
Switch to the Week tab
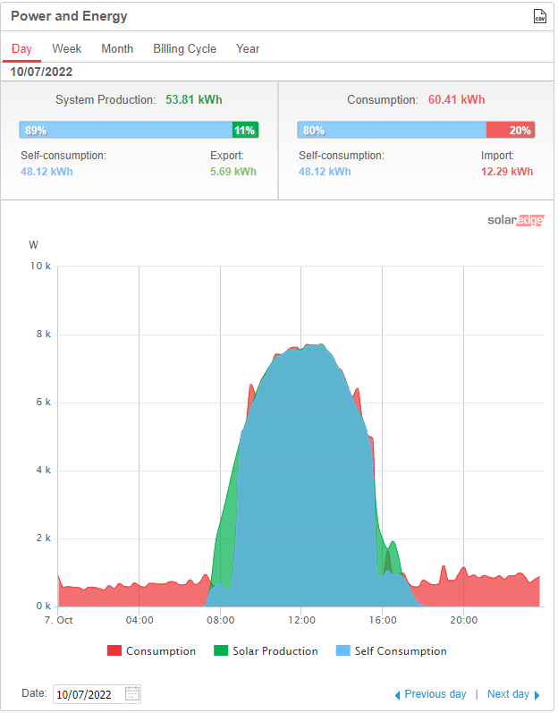pos(67,49)
